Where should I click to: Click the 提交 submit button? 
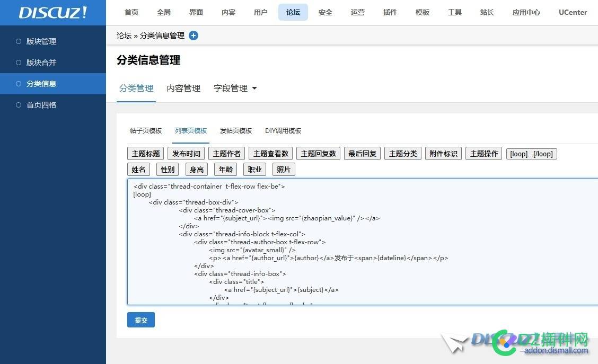141,320
